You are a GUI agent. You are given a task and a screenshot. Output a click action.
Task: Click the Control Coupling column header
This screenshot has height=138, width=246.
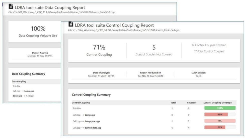pyautogui.click(x=81, y=103)
